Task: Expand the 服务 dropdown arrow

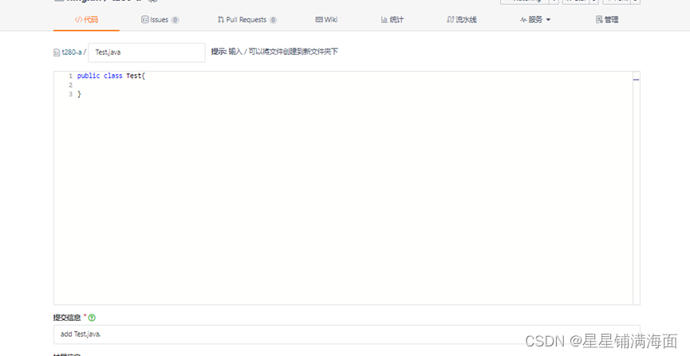Action: tap(548, 20)
